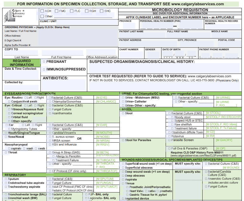
Task: Open the MI6011.pdf O&P form link
Action: 203,156
